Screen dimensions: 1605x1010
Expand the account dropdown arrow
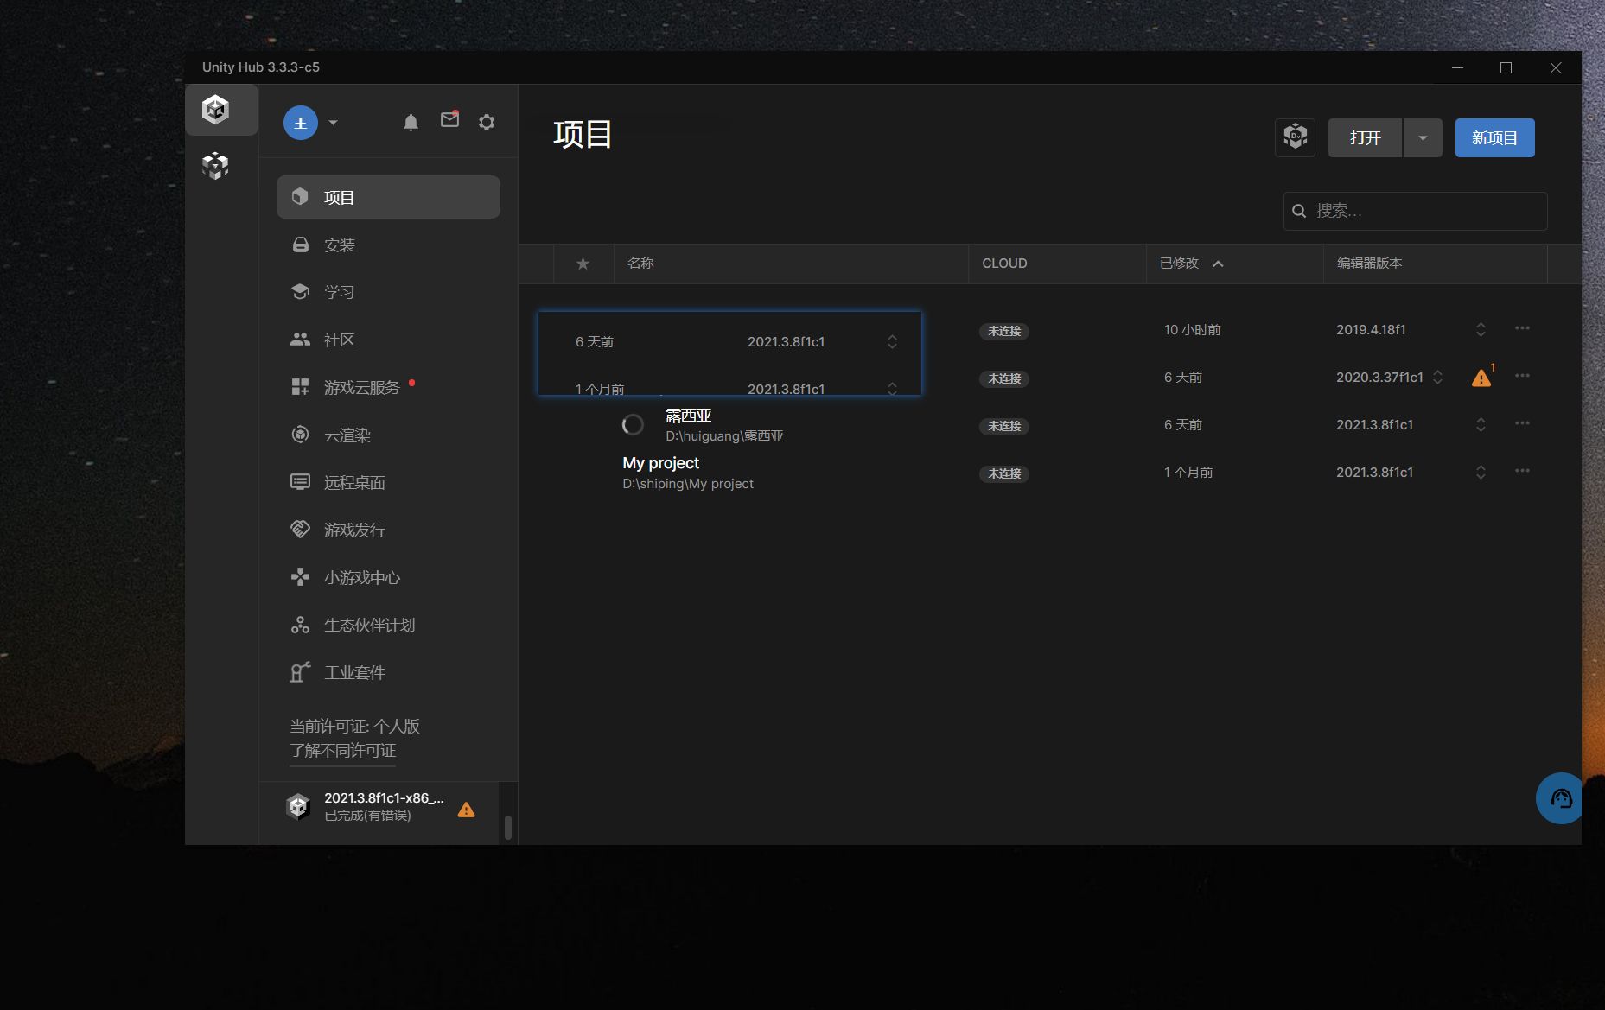pyautogui.click(x=334, y=123)
